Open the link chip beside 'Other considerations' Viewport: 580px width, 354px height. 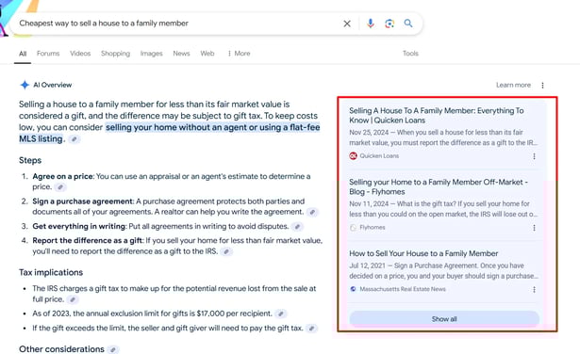tap(113, 349)
